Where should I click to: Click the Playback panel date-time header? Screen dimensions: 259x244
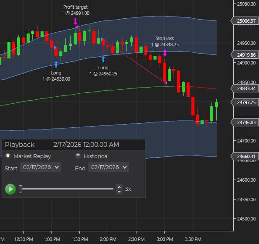86,145
